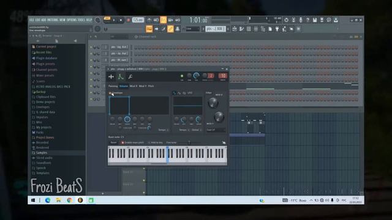The height and width of the screenshot is (220, 392).
Task: Click next pattern arrow right of pattern selector
Action: (x=228, y=29)
